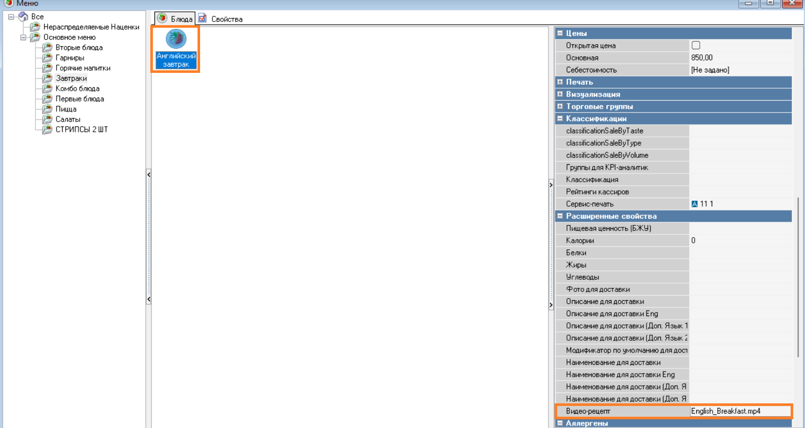Click the Завтраки folder icon in tree
Viewport: 805px width, 428px height.
tap(47, 78)
